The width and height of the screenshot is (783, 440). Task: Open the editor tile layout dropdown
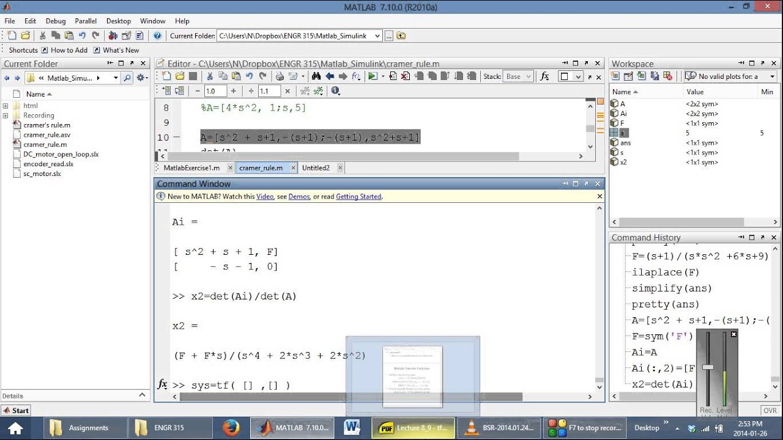point(579,76)
